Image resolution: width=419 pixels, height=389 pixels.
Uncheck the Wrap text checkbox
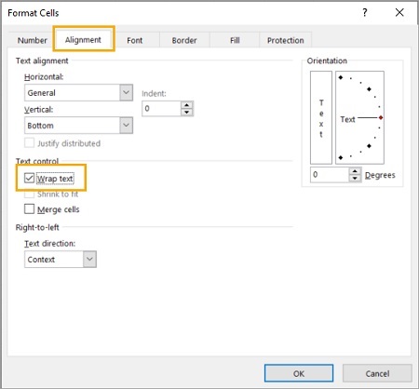click(x=29, y=178)
